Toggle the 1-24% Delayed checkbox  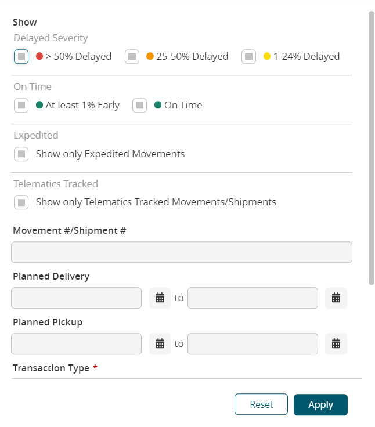click(x=249, y=56)
